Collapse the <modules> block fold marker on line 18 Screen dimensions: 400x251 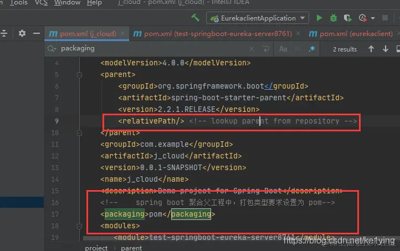[x=79, y=226]
